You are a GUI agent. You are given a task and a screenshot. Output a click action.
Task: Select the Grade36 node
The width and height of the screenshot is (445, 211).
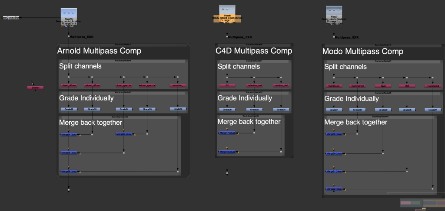69,109
